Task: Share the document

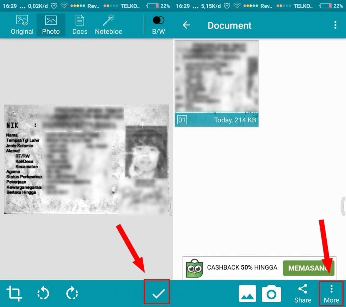Action: pos(302,294)
